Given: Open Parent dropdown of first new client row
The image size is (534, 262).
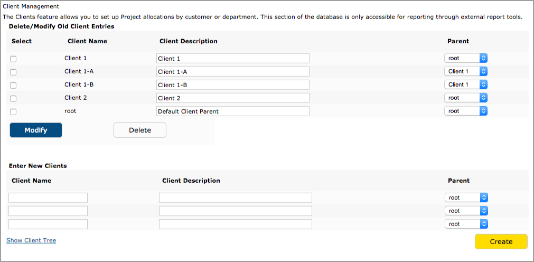Looking at the screenshot, I should [x=466, y=198].
